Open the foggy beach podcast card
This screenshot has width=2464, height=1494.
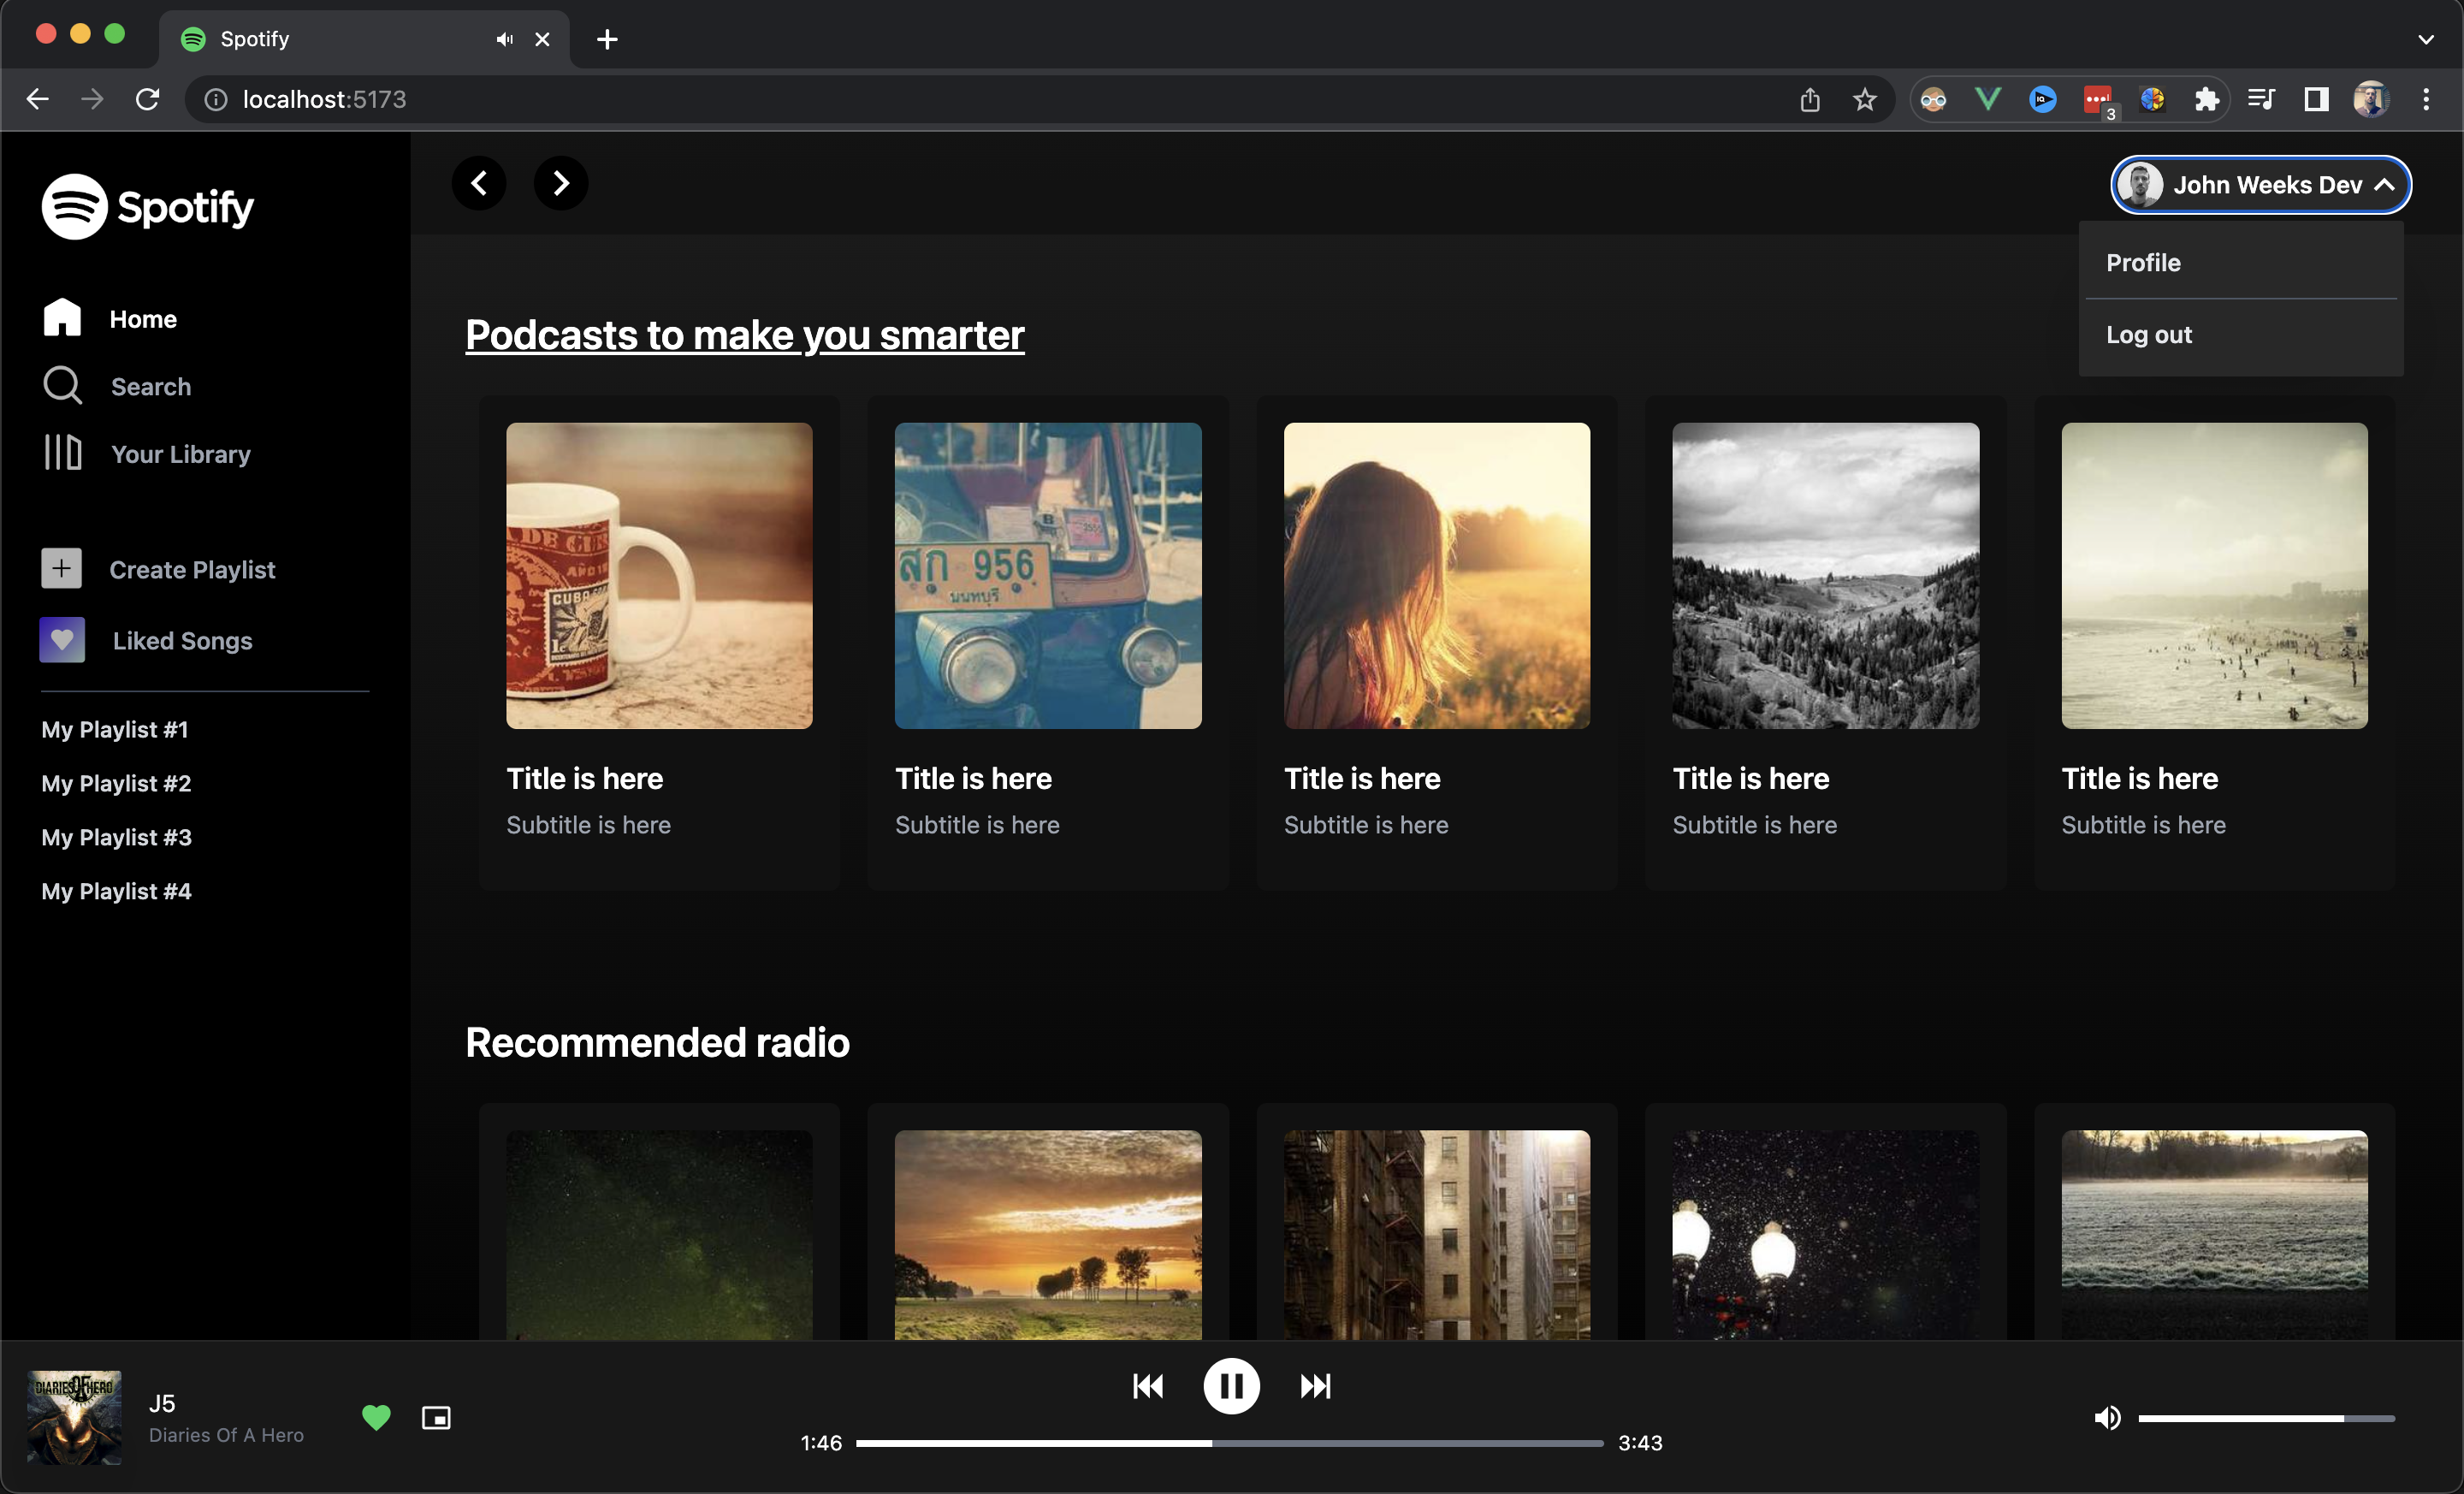point(2215,643)
